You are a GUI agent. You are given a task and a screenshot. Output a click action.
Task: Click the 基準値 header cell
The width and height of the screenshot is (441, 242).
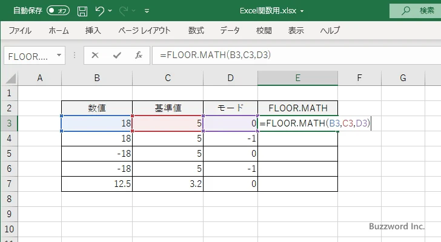(x=168, y=108)
